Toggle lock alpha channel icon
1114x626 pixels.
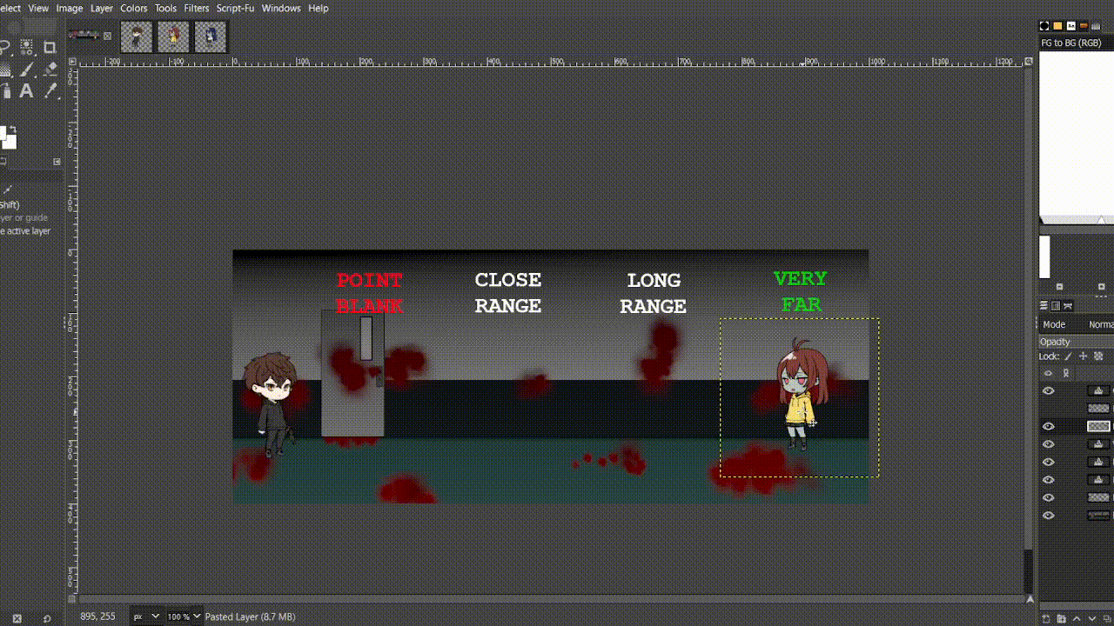click(x=1098, y=356)
